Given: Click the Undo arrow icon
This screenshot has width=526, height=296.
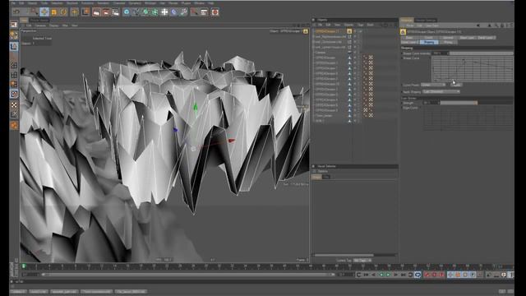Looking at the screenshot, I should [16, 12].
